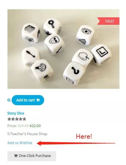Click the die showing the eye symbol
126x165 pixels.
85,35
